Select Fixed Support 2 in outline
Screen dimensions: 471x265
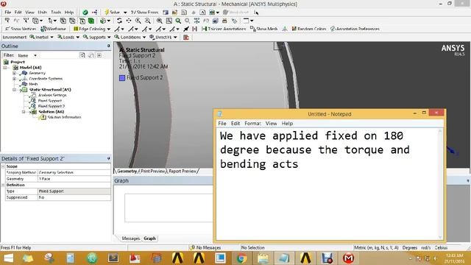[51, 106]
